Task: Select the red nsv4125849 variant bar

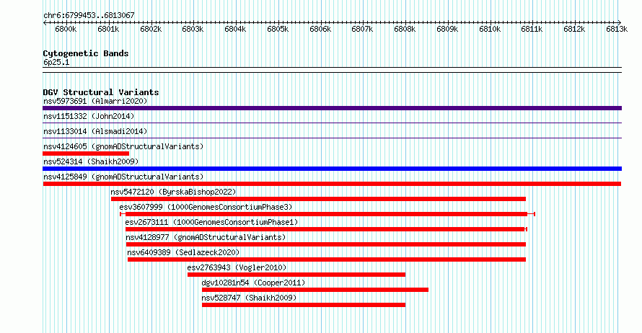Action: click(x=332, y=184)
